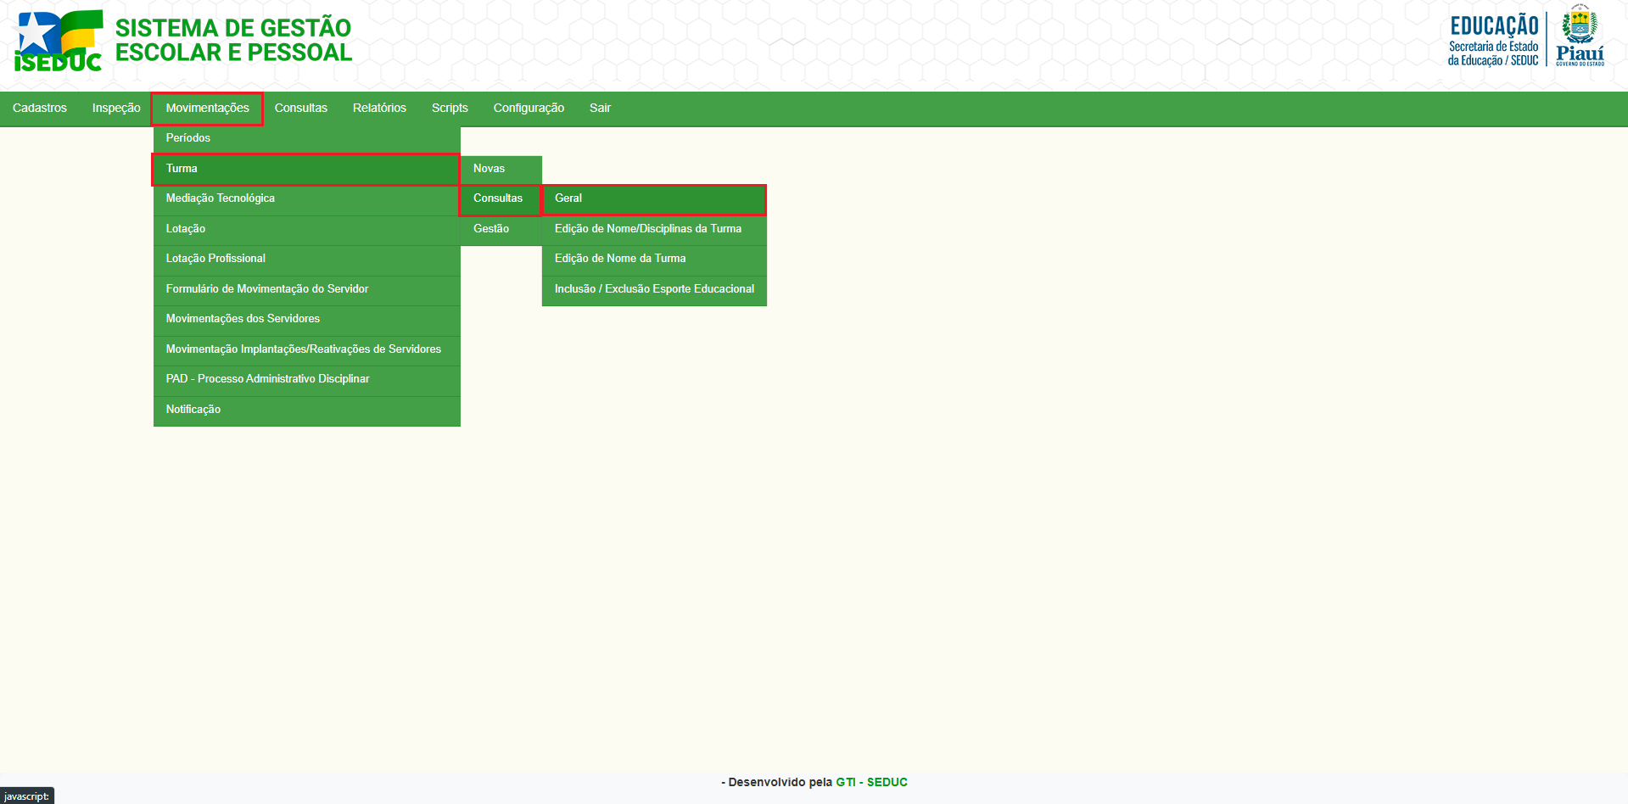Open PAD - Processo Administrativo Disciplinar
The width and height of the screenshot is (1628, 804).
[x=267, y=379]
